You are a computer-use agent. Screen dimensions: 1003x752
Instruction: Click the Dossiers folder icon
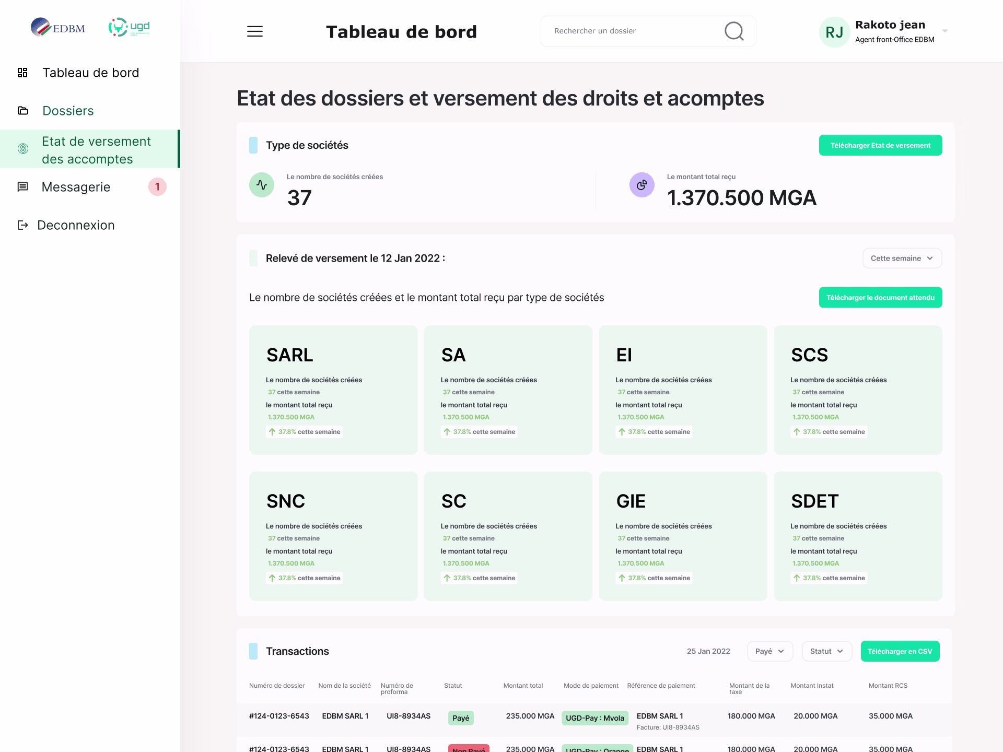pyautogui.click(x=22, y=111)
